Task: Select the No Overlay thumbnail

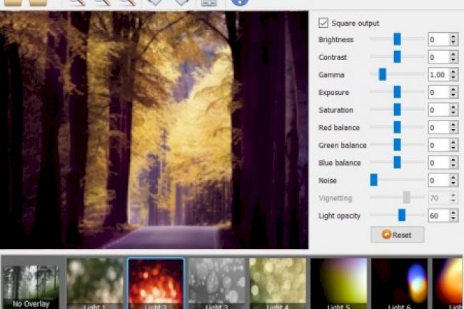Action: point(31,285)
